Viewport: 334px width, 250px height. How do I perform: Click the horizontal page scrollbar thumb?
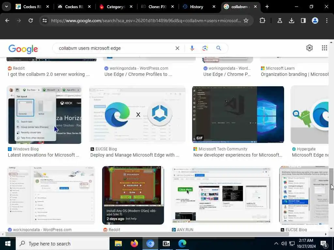147,234
